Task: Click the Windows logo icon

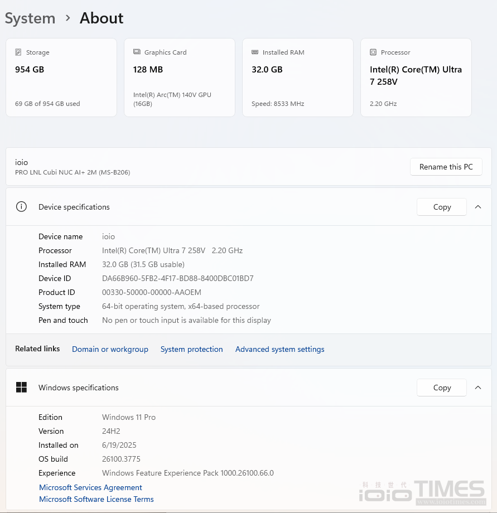Action: pos(21,388)
